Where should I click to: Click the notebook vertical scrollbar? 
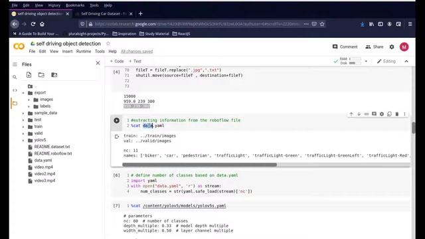413,127
